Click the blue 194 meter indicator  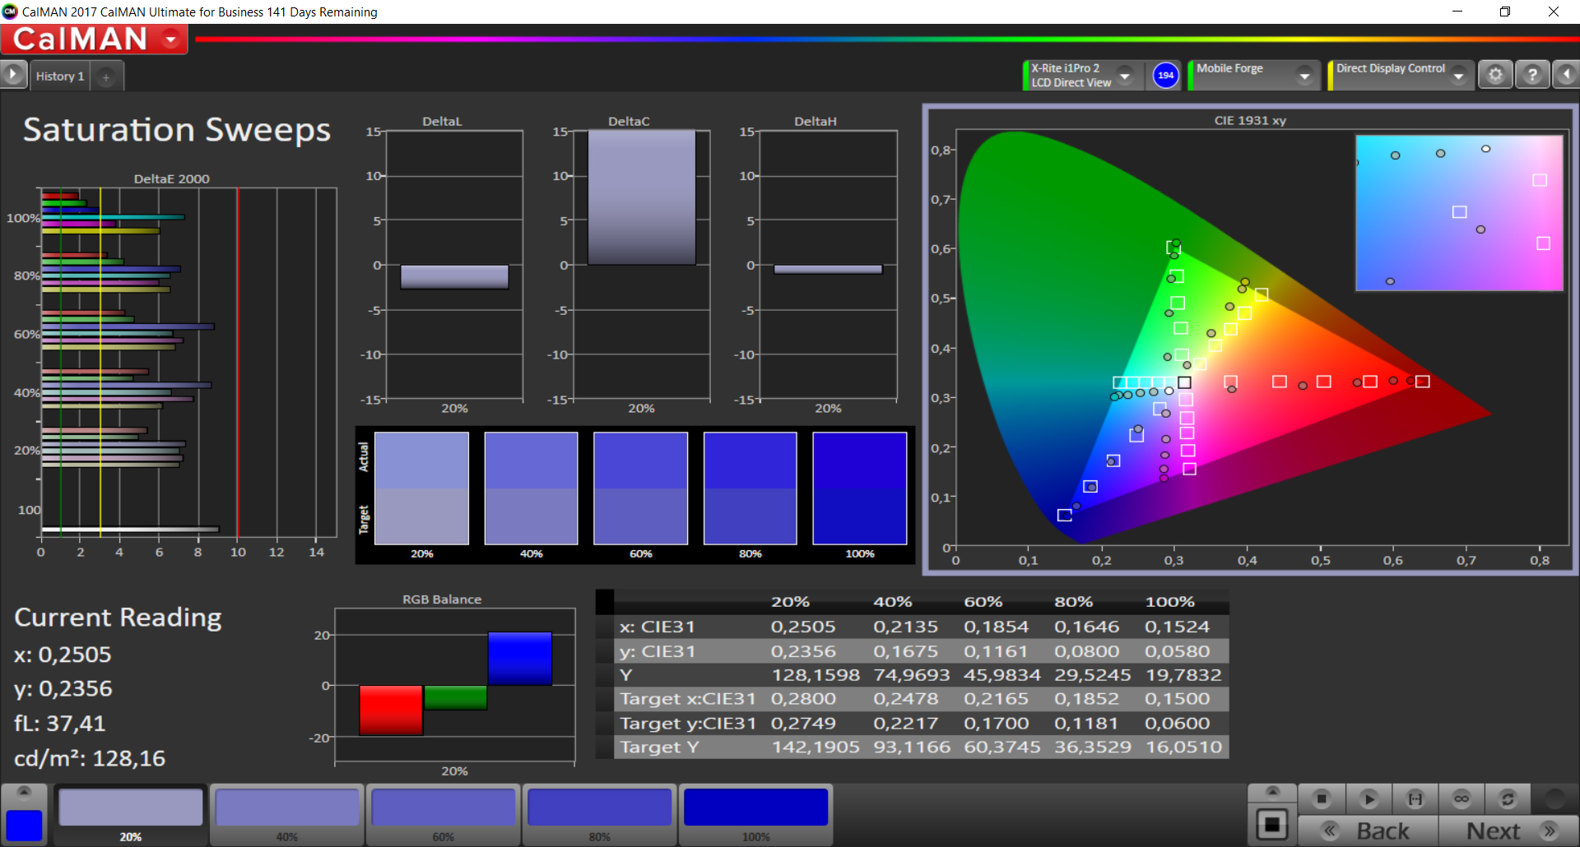(1165, 75)
